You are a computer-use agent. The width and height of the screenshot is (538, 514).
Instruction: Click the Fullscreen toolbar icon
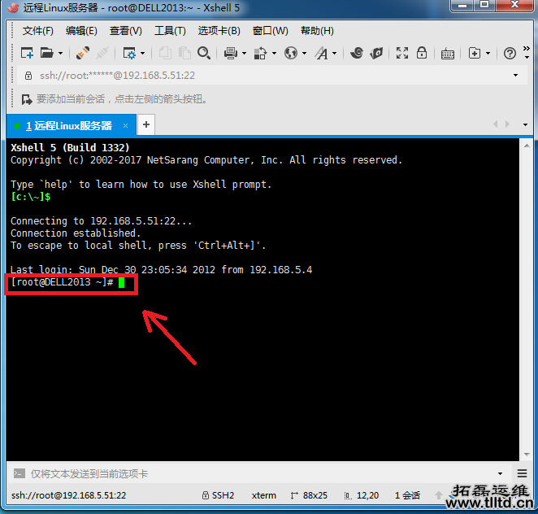point(401,53)
